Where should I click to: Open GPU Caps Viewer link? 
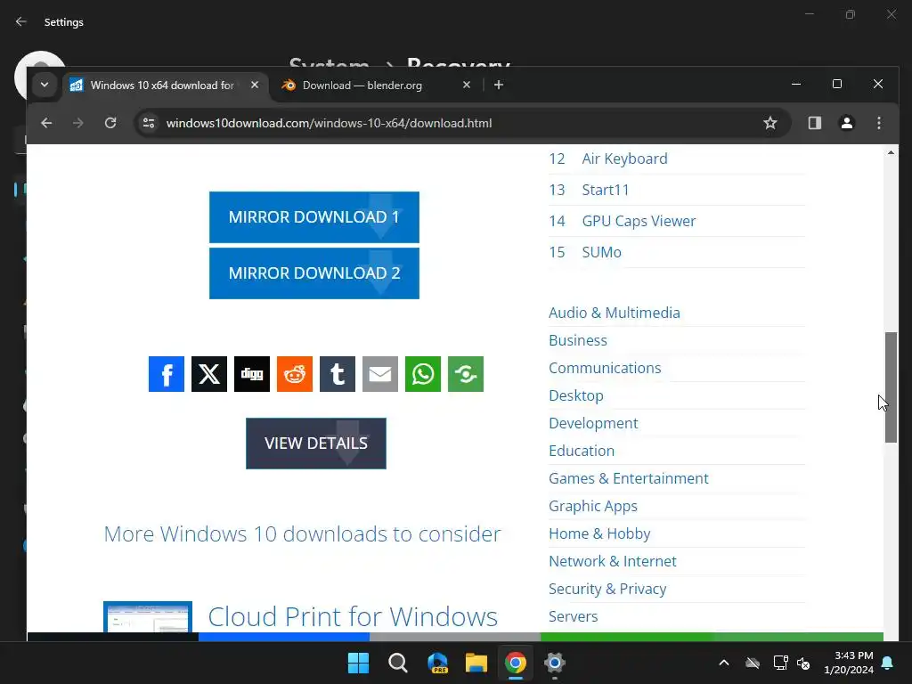(x=639, y=221)
